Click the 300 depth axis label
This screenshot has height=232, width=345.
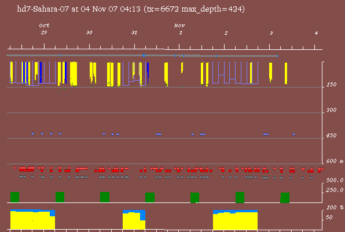pyautogui.click(x=331, y=110)
